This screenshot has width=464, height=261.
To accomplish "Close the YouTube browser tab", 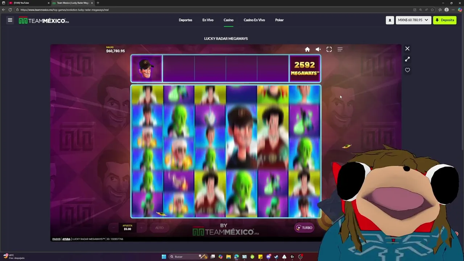I will pos(49,3).
